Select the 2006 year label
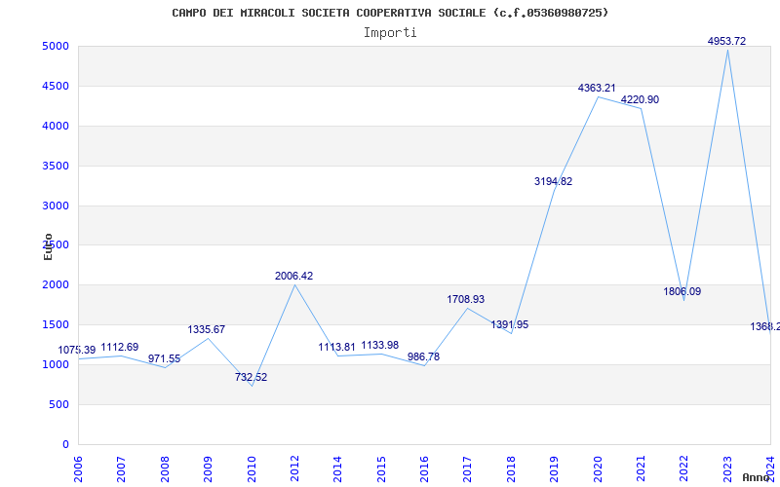 point(78,469)
